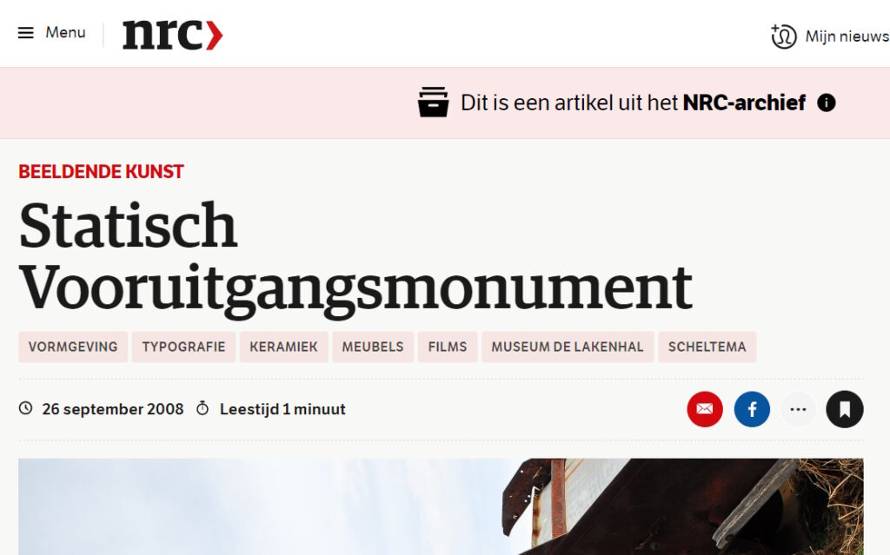The width and height of the screenshot is (890, 555).
Task: Select the Vormgeving tag
Action: [x=73, y=347]
